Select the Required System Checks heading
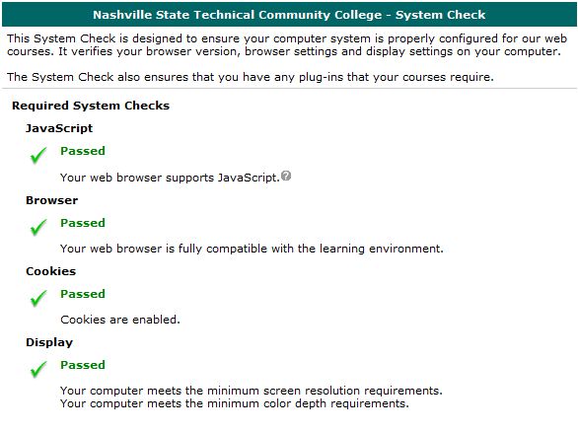Screen dimensions: 578x433 pos(91,106)
